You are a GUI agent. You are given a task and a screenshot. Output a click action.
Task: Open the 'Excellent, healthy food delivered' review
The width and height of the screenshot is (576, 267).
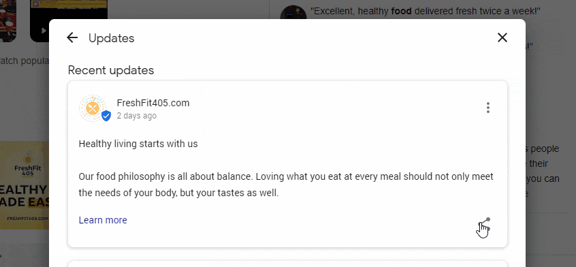[x=426, y=12]
